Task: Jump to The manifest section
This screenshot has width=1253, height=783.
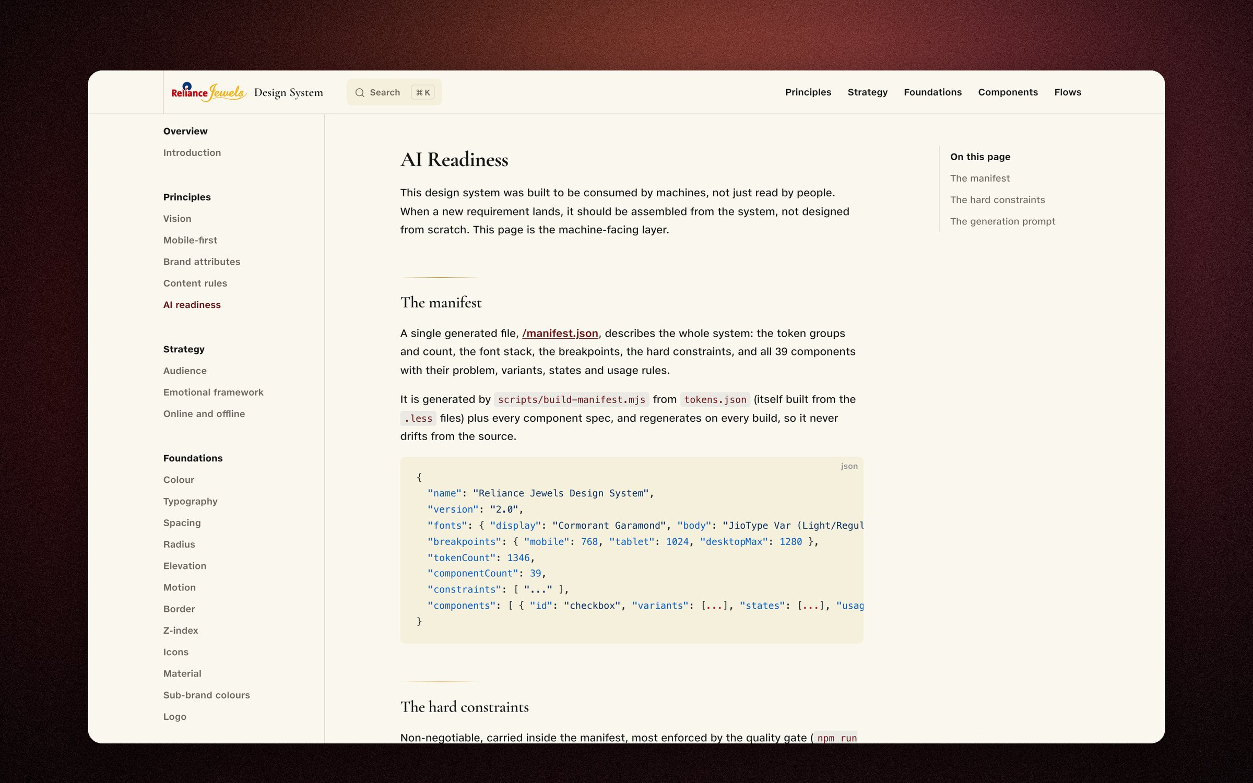Action: [x=979, y=178]
